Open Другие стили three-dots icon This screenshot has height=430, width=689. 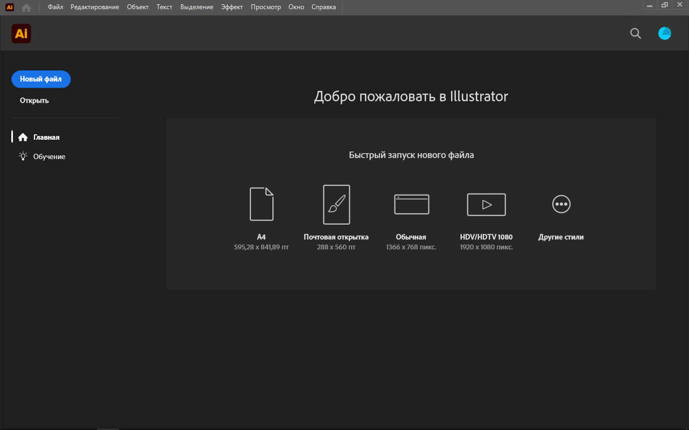click(561, 204)
